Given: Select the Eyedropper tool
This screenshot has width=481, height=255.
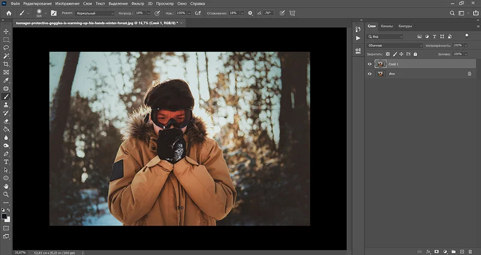Looking at the screenshot, I should coord(6,81).
